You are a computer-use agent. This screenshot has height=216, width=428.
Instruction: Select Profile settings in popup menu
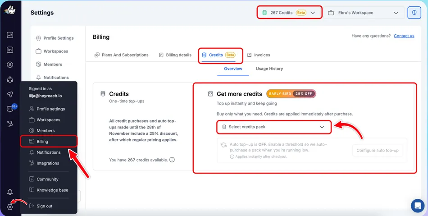(47, 109)
